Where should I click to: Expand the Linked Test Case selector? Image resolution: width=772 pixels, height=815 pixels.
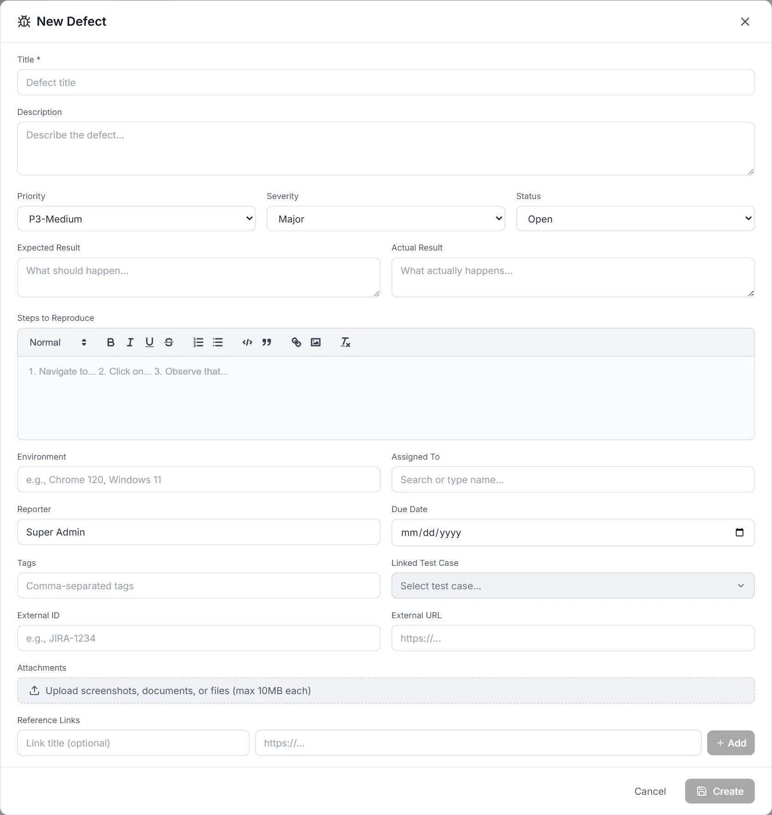[573, 586]
